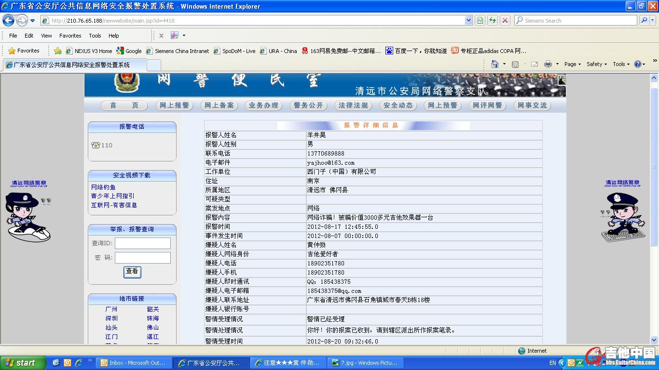Click the empty new tab button
The image size is (659, 370).
[153, 65]
